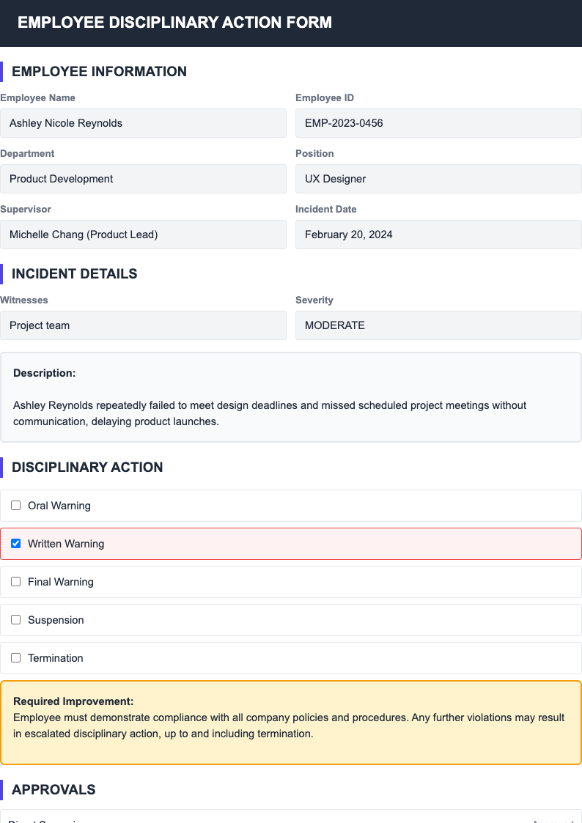Enable the Final Warning option
Image resolution: width=582 pixels, height=823 pixels.
(15, 581)
